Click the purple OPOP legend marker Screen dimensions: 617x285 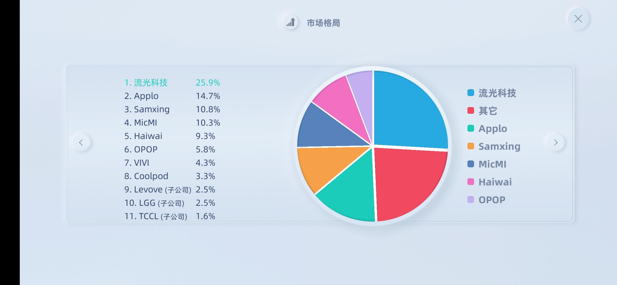click(471, 199)
